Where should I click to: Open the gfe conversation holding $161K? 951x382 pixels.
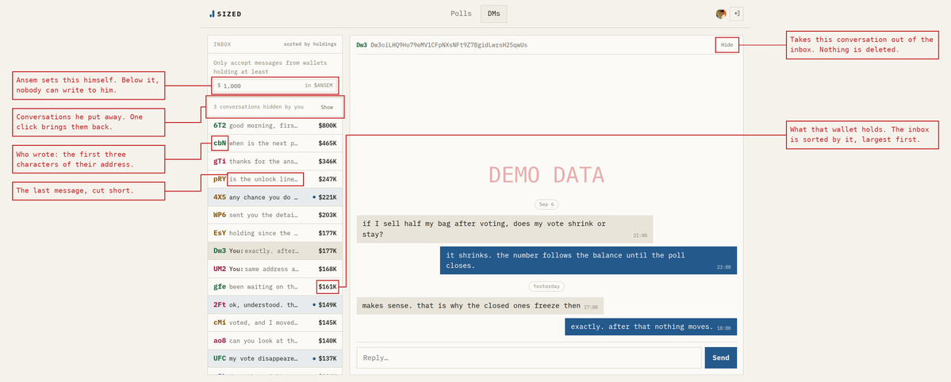coord(274,287)
